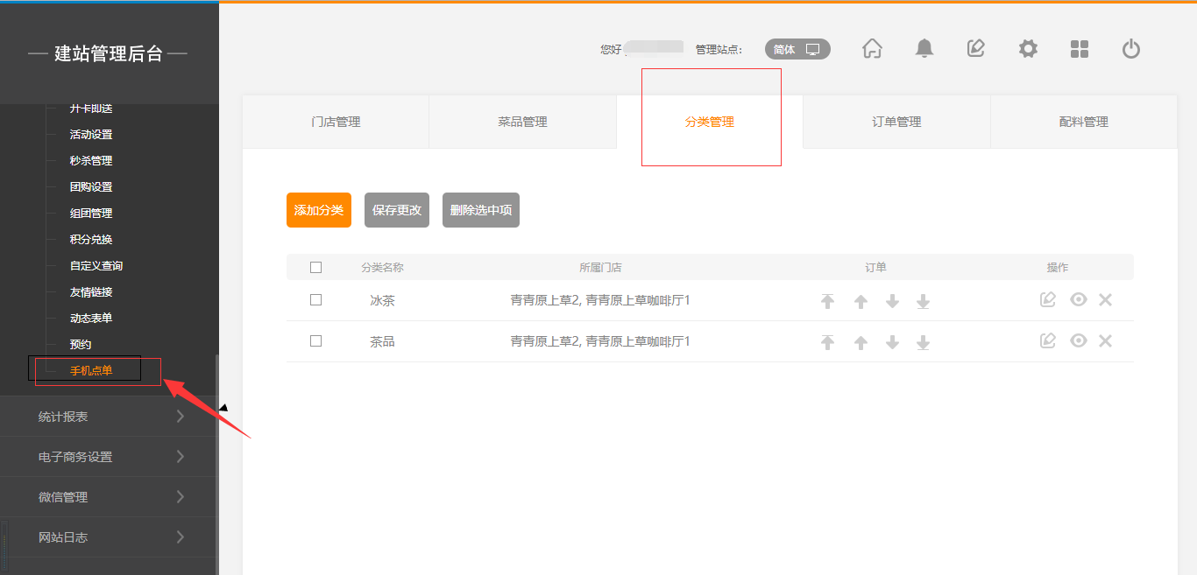Delete the 茶品 category with X icon

[1105, 341]
